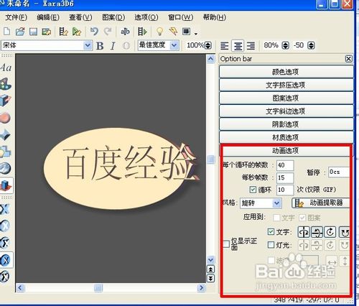Open the color palette tool in the sidebar
This screenshot has width=359, height=306.
click(6, 84)
